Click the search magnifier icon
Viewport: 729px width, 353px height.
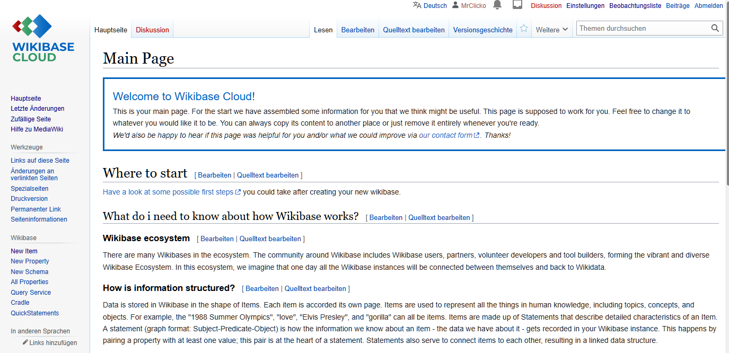(x=715, y=28)
